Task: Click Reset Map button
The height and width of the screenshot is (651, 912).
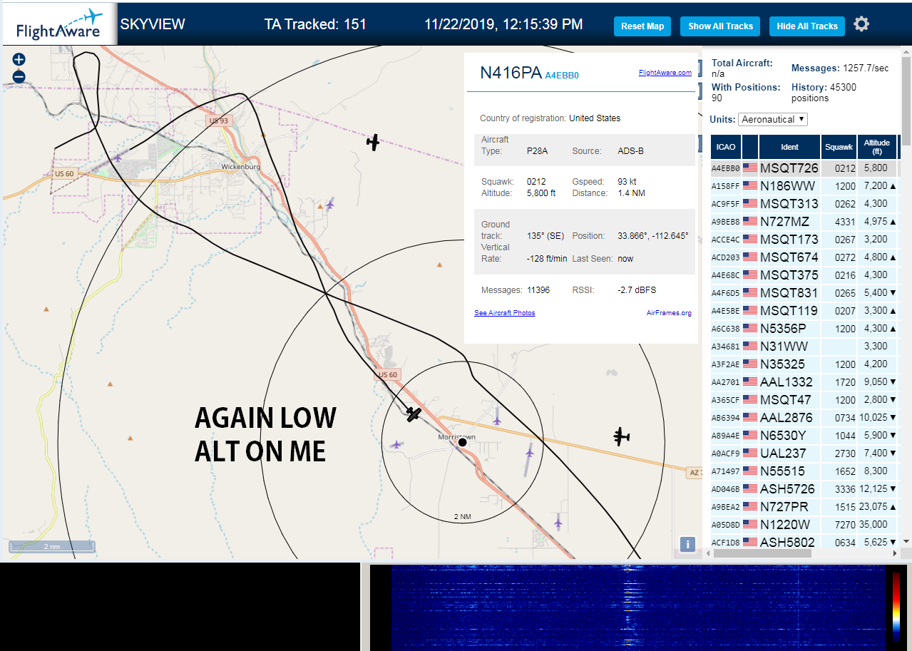Action: [642, 26]
